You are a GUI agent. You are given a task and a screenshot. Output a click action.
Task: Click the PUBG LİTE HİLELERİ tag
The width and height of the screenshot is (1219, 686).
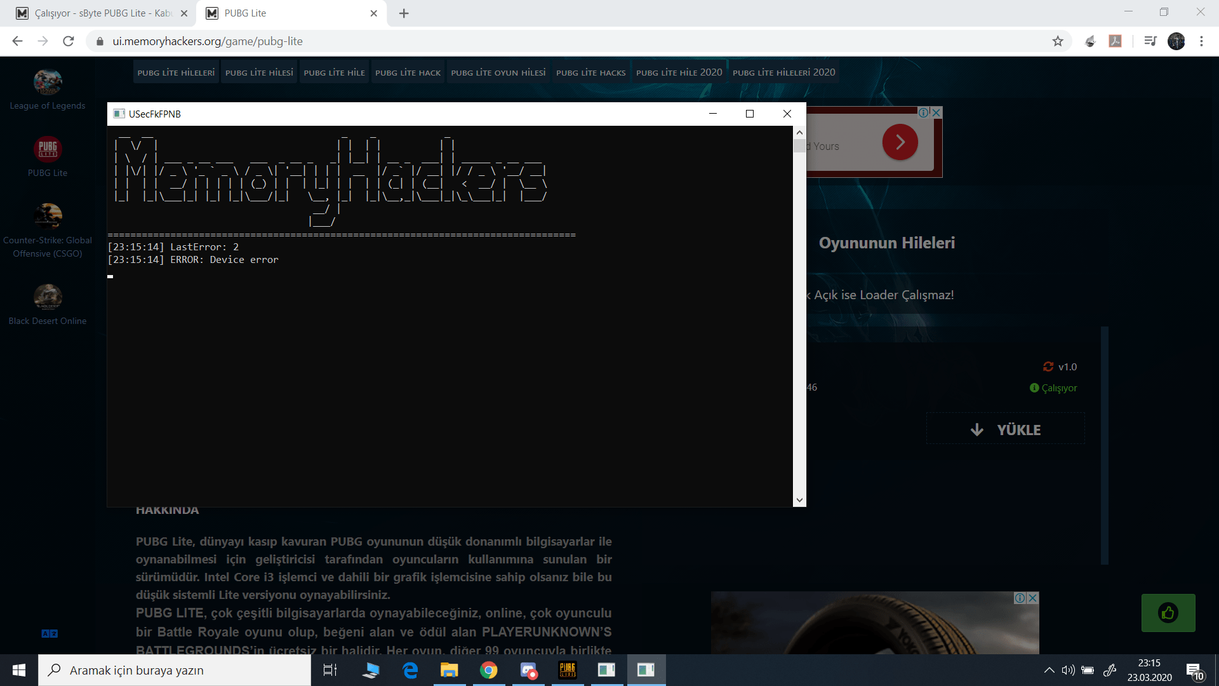click(x=176, y=72)
